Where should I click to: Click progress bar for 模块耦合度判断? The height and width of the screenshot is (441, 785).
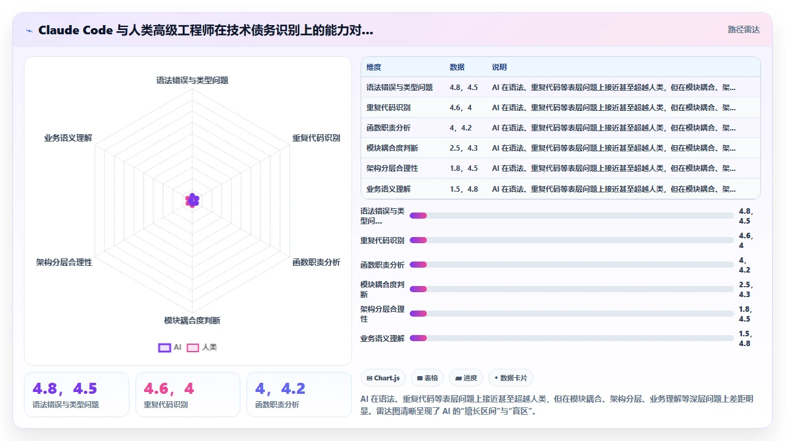[572, 289]
